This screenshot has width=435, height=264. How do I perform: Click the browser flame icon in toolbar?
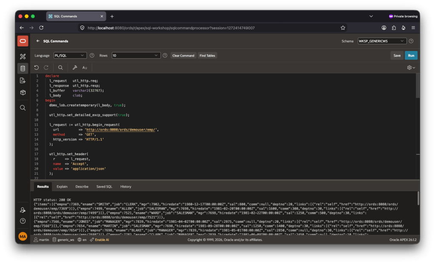coord(404,28)
